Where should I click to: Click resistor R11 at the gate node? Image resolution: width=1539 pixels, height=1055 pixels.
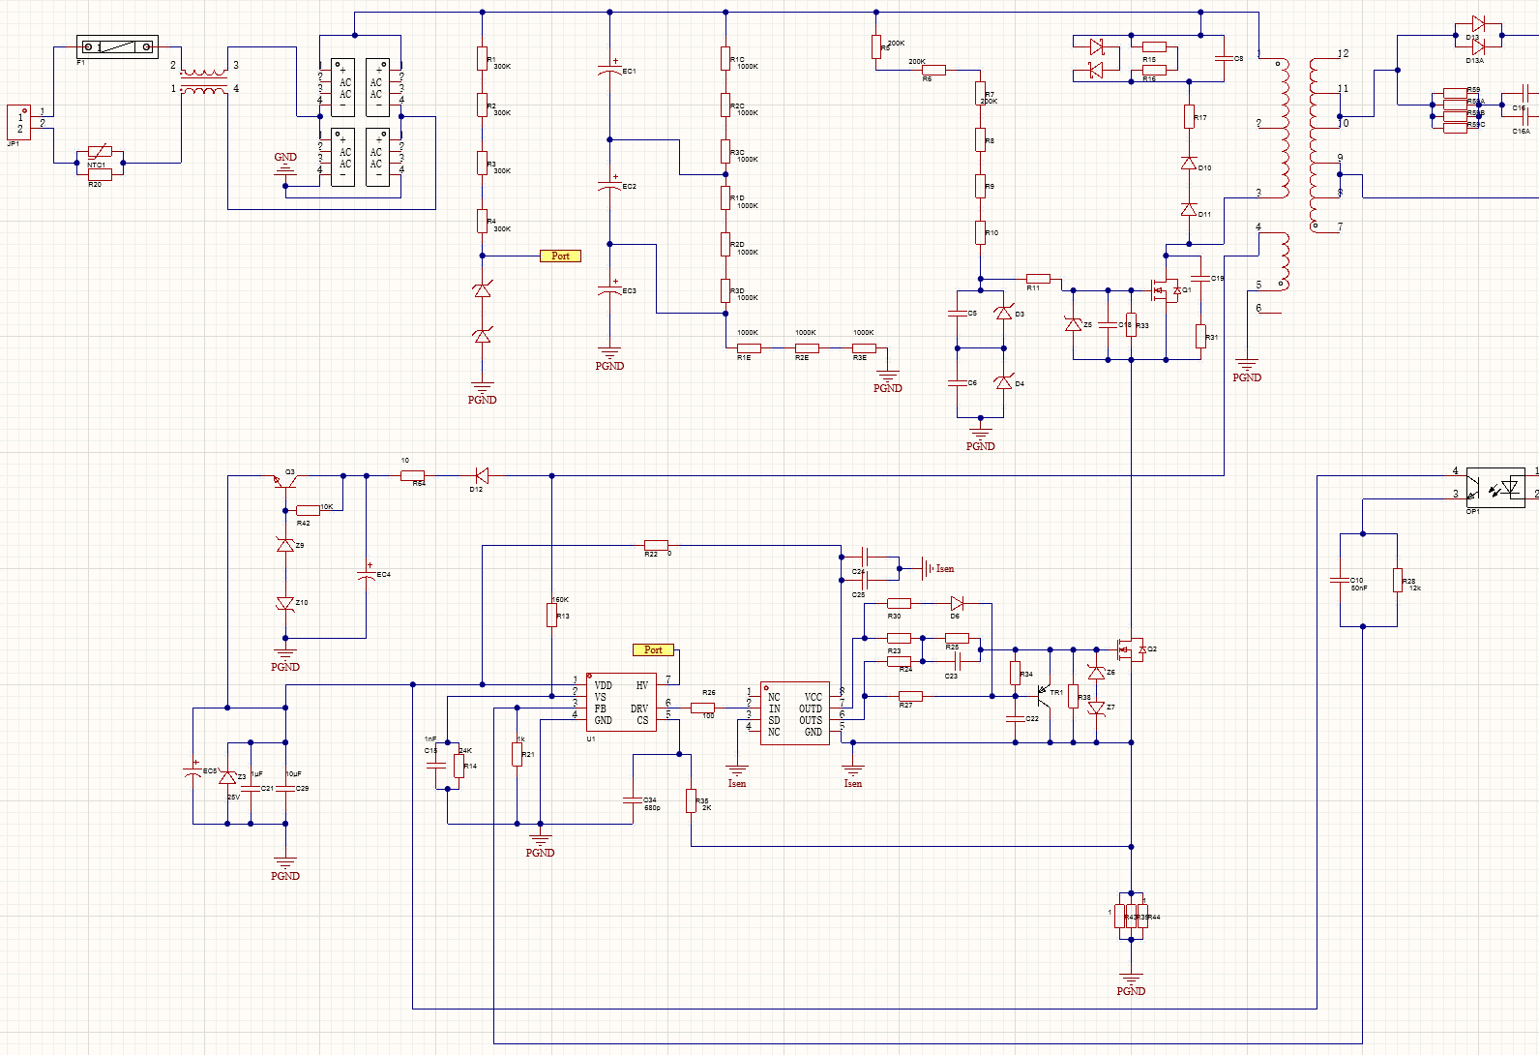click(1038, 279)
